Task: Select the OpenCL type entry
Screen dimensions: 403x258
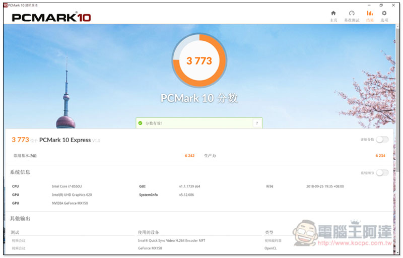Action: pos(271,248)
